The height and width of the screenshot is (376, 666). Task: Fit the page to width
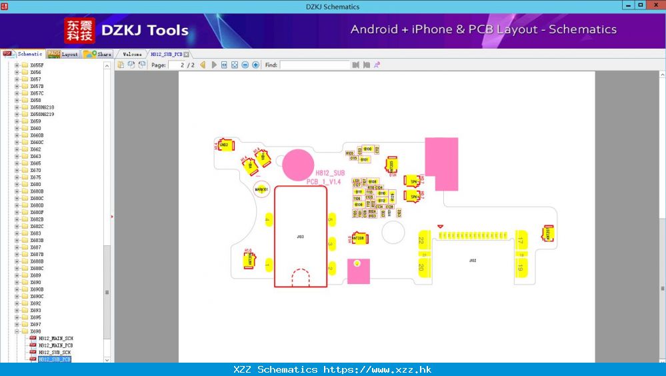[x=224, y=65]
